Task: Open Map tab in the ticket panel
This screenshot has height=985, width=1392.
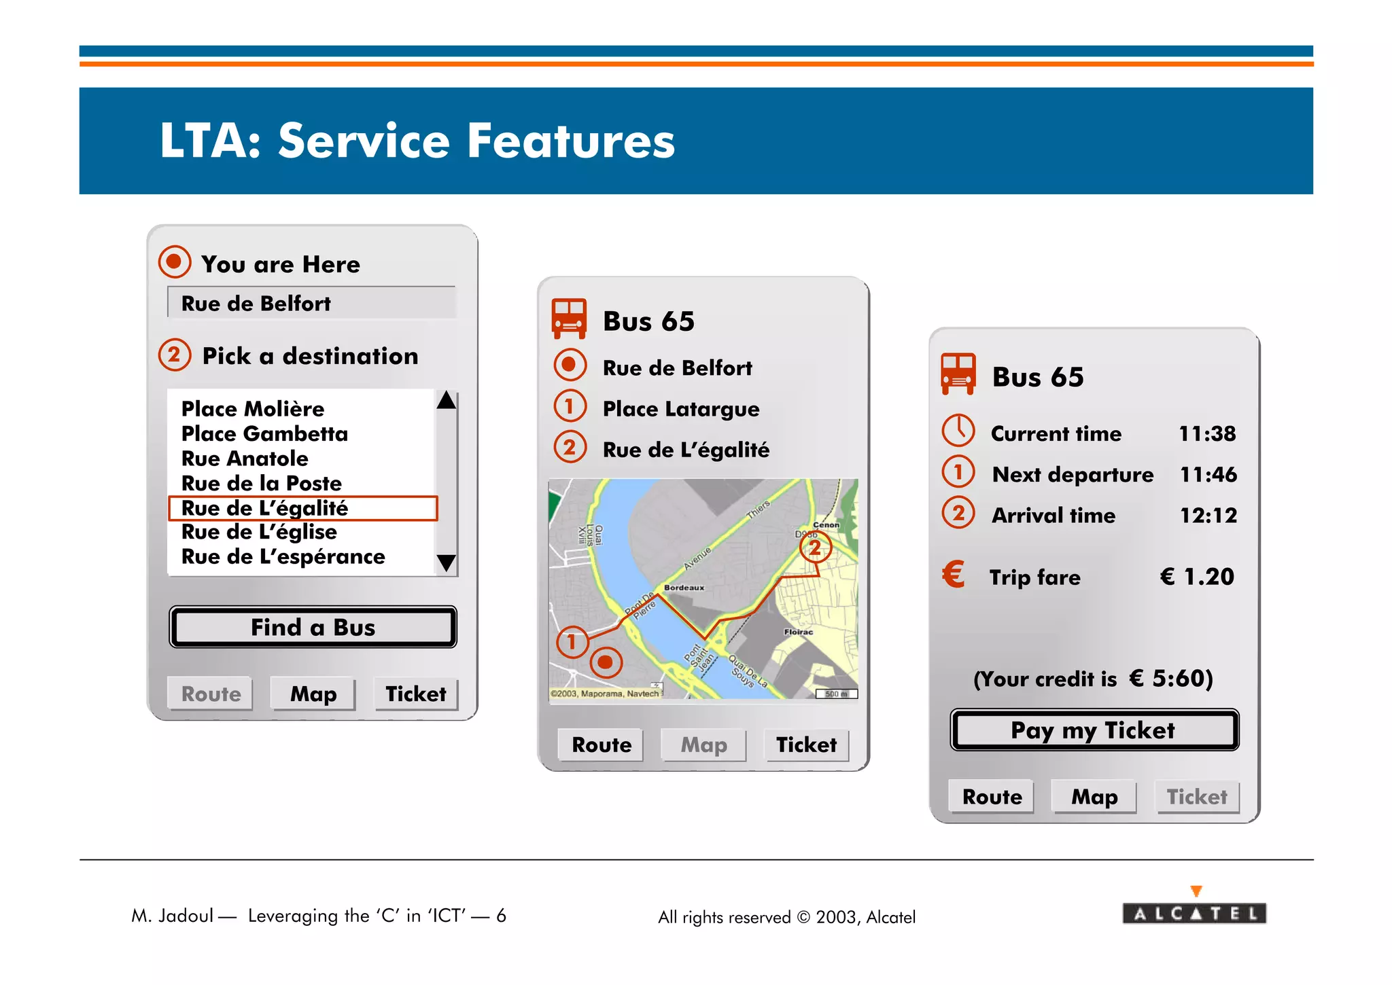Action: 1095,796
